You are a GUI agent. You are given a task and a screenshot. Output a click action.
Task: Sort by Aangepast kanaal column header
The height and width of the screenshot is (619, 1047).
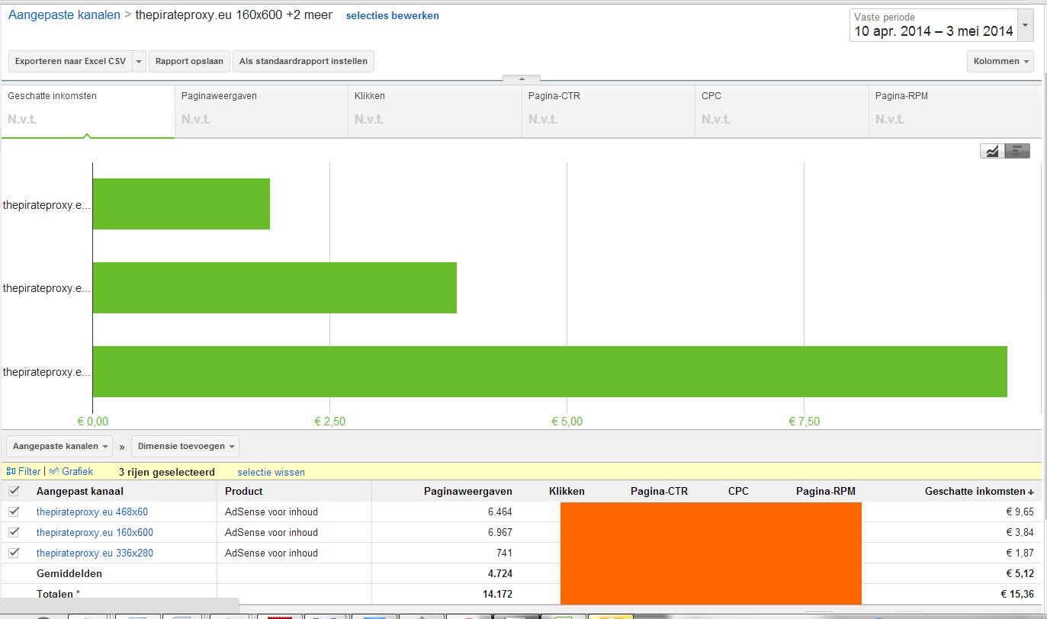pyautogui.click(x=80, y=491)
